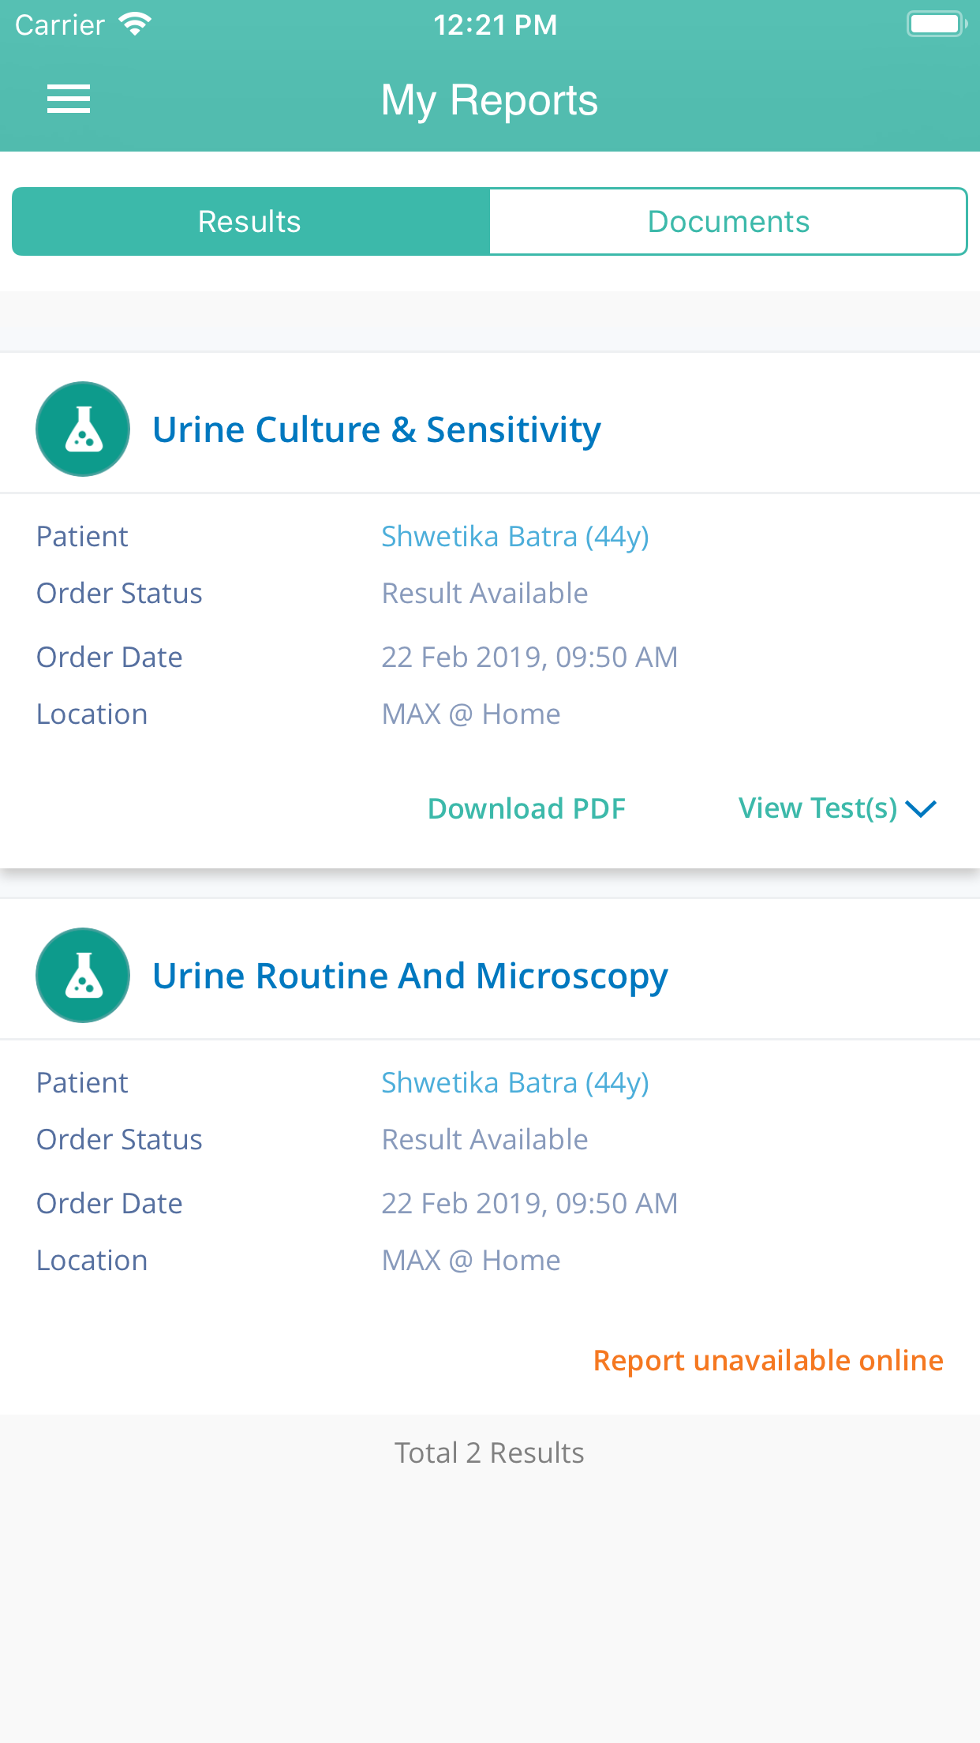This screenshot has width=980, height=1743.
Task: Click Result Available status on first report
Action: [x=484, y=593]
